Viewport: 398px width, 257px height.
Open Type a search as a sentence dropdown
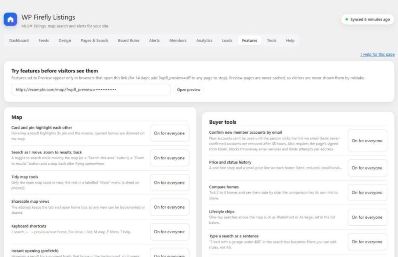pos(367,242)
